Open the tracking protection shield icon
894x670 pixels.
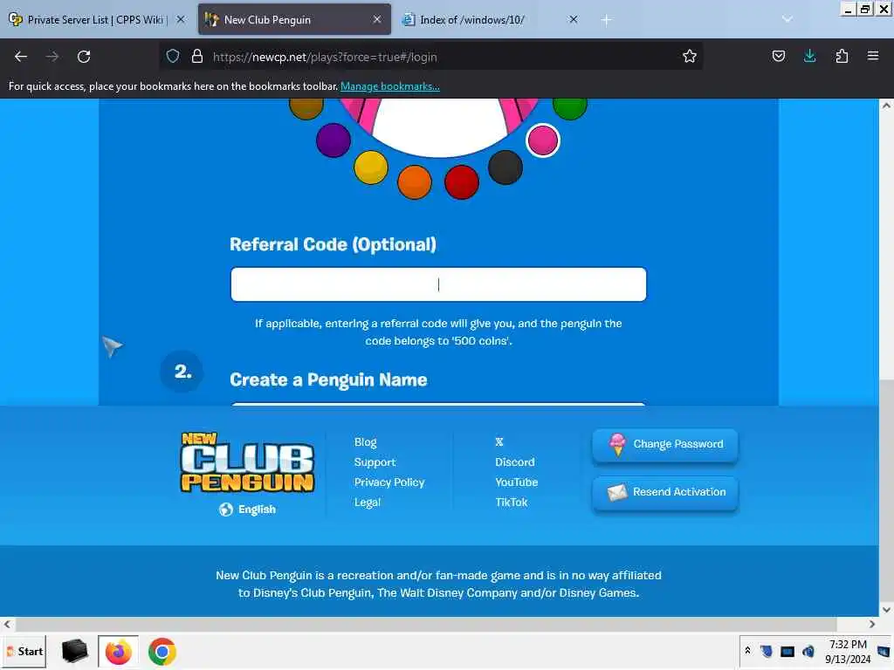coord(173,56)
